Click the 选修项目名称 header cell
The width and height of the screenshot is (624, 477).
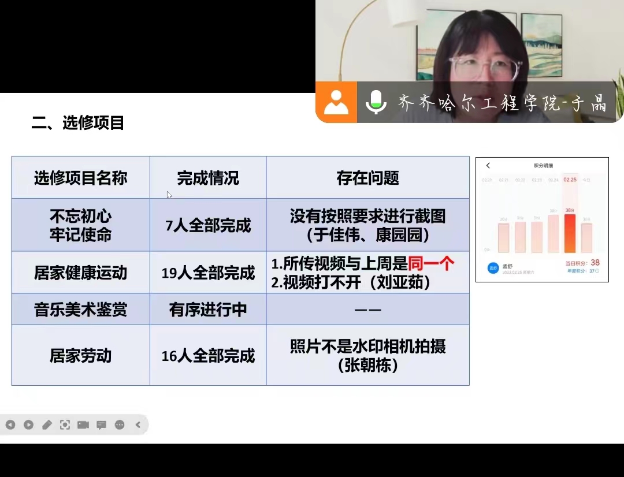tap(80, 178)
